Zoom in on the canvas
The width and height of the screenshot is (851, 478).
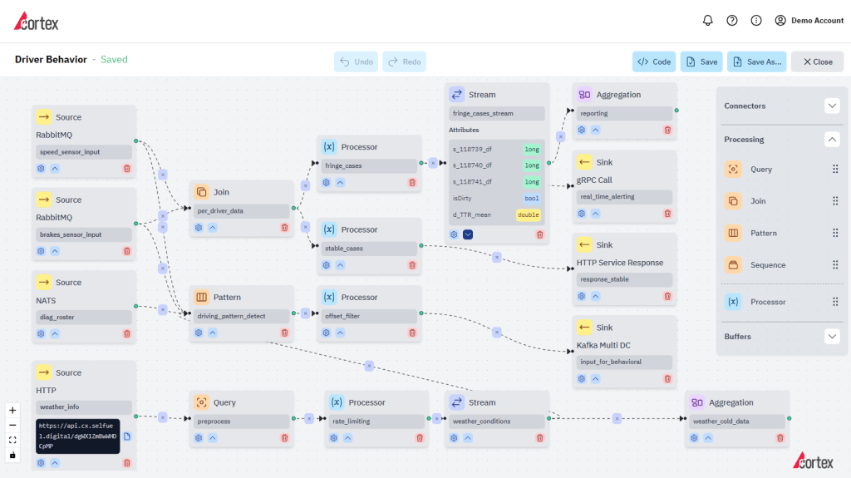point(12,410)
